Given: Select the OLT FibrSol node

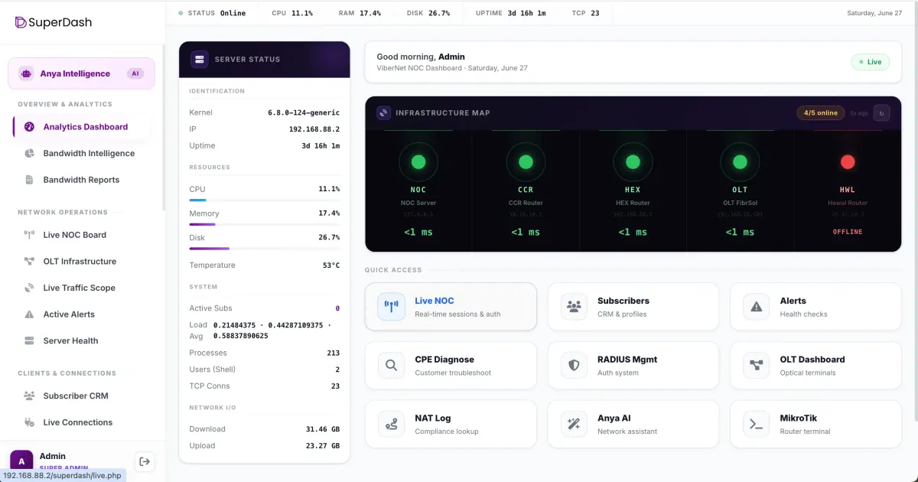Looking at the screenshot, I should [x=740, y=191].
